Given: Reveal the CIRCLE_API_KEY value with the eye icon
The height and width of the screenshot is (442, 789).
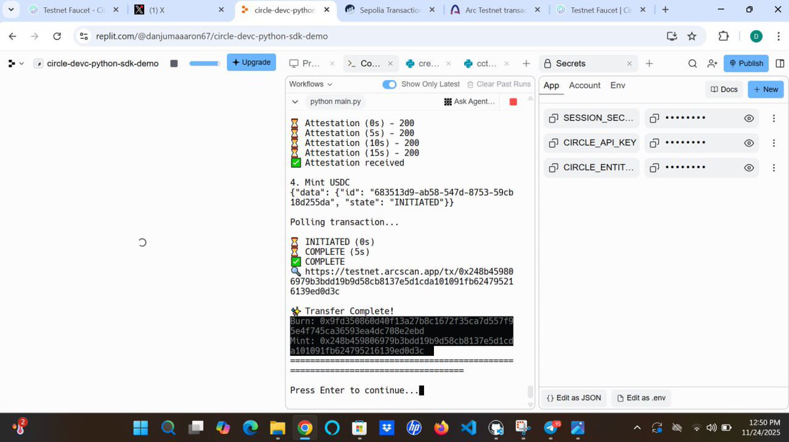Looking at the screenshot, I should (749, 143).
